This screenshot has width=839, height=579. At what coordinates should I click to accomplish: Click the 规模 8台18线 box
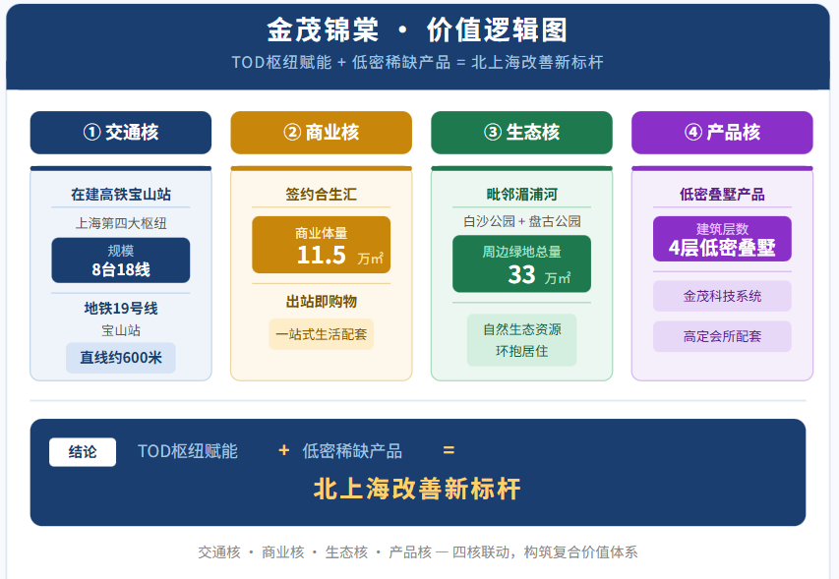[121, 261]
